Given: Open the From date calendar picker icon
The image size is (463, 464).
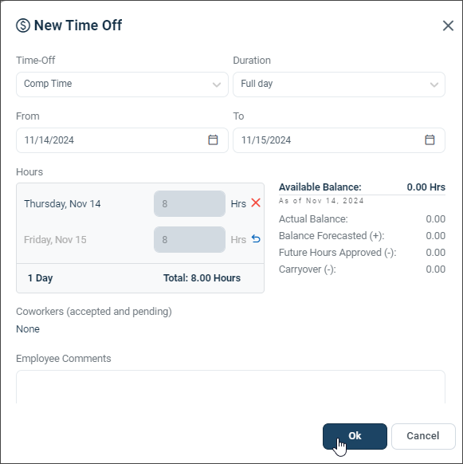Looking at the screenshot, I should [x=213, y=140].
